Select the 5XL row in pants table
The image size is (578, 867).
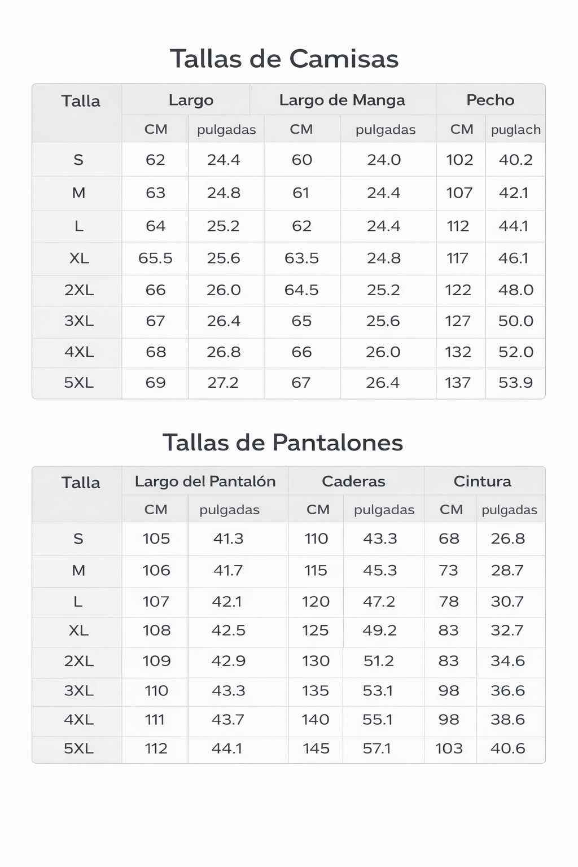pyautogui.click(x=288, y=749)
